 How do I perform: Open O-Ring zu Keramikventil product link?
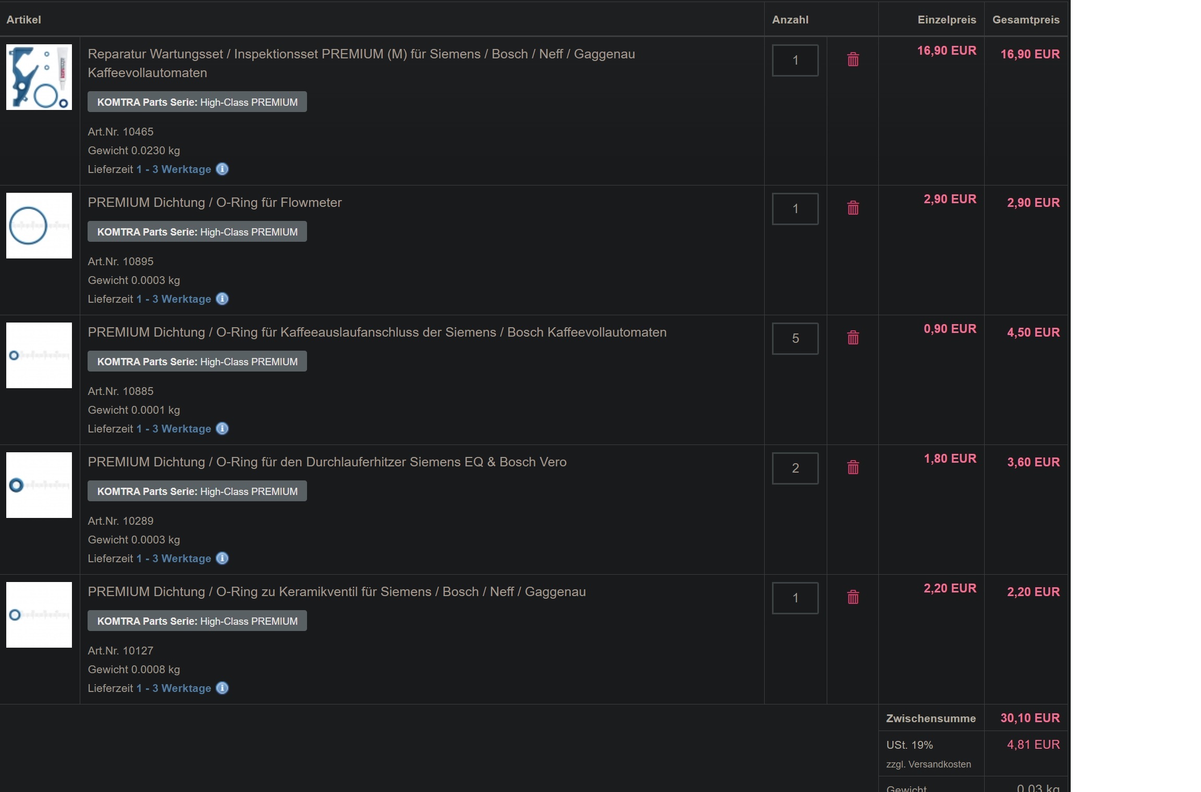click(x=337, y=591)
